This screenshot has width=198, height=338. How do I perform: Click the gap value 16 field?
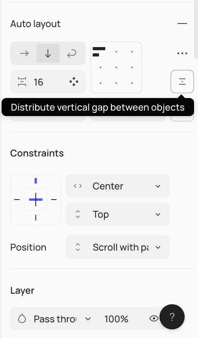click(x=48, y=82)
